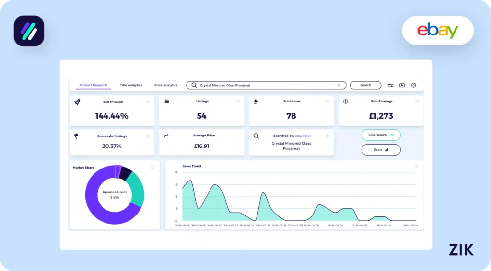Viewport: 491px width, 271px height.
Task: Open the video tutorial play icon
Action: (x=402, y=85)
